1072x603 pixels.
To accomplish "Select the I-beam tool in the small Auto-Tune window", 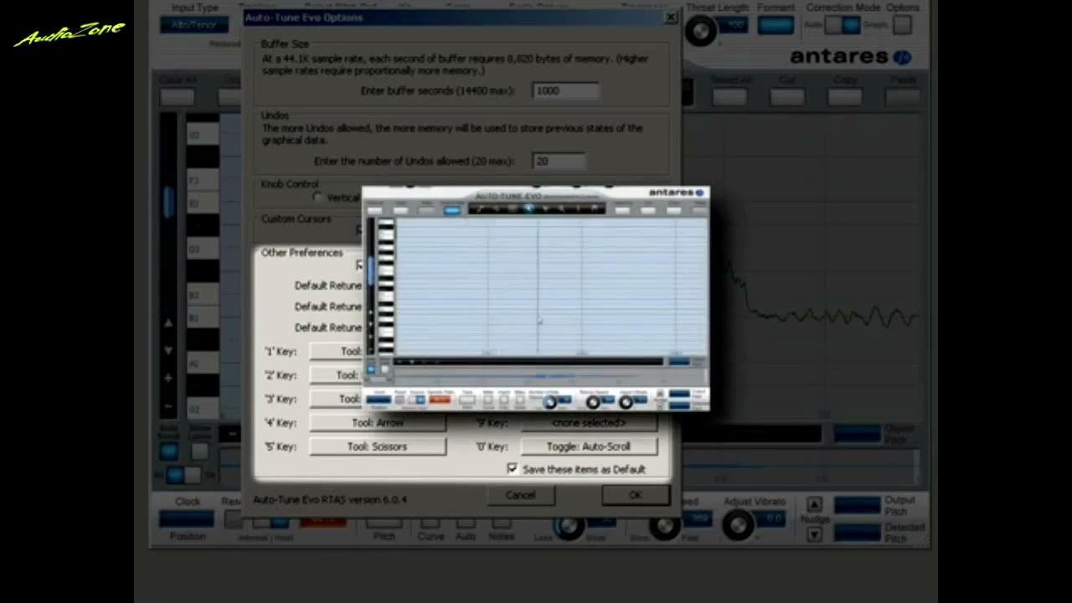I will [578, 209].
